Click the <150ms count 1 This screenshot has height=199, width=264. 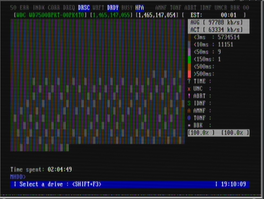[x=219, y=59]
